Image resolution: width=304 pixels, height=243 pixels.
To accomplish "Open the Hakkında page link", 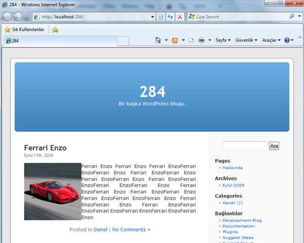I will [x=232, y=168].
